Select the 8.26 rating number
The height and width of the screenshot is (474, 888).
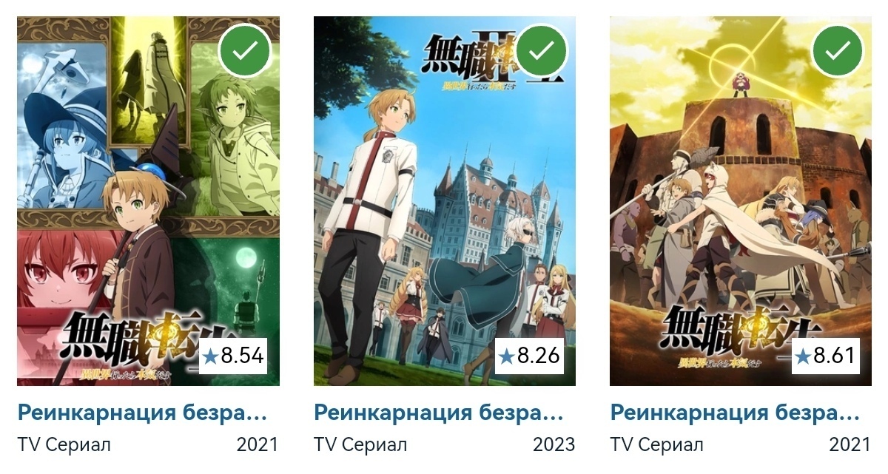[538, 356]
